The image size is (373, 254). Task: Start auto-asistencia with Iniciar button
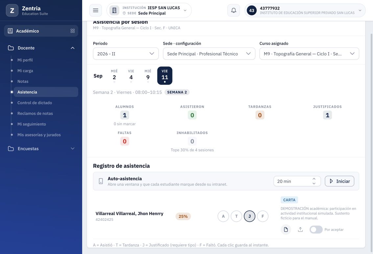click(339, 181)
